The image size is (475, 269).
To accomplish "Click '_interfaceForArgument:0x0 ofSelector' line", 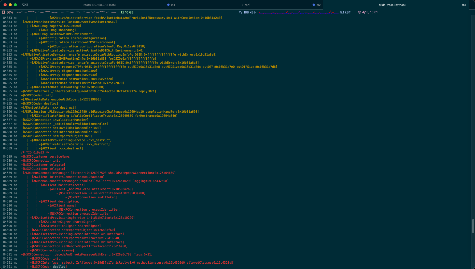I will (88, 91).
